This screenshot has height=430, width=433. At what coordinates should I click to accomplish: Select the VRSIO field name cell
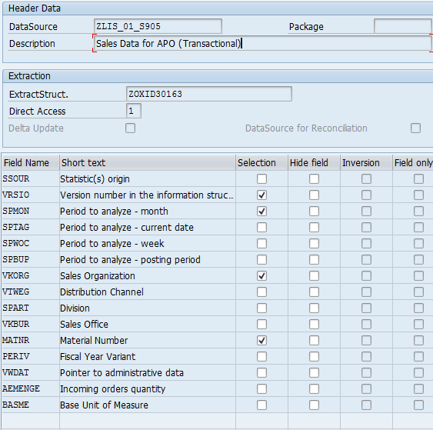point(30,195)
